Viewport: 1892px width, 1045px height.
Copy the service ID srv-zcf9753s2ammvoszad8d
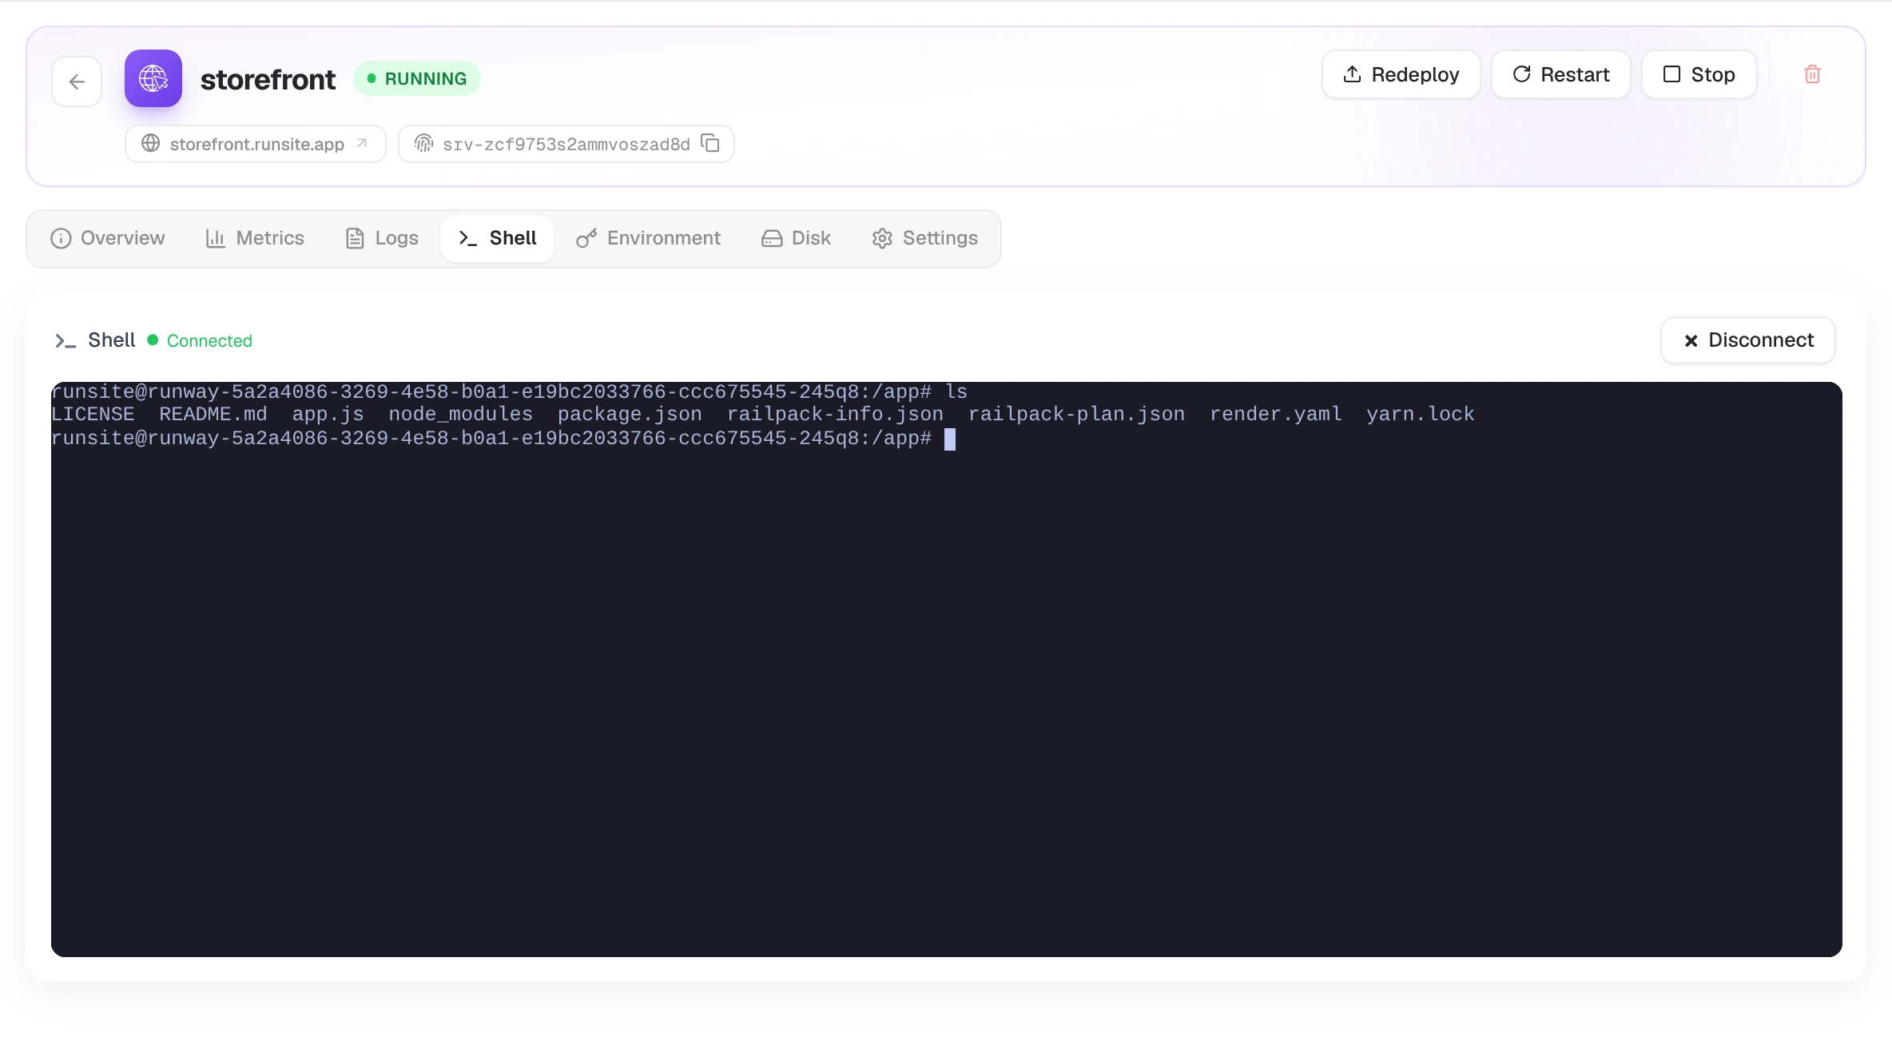[x=710, y=143]
